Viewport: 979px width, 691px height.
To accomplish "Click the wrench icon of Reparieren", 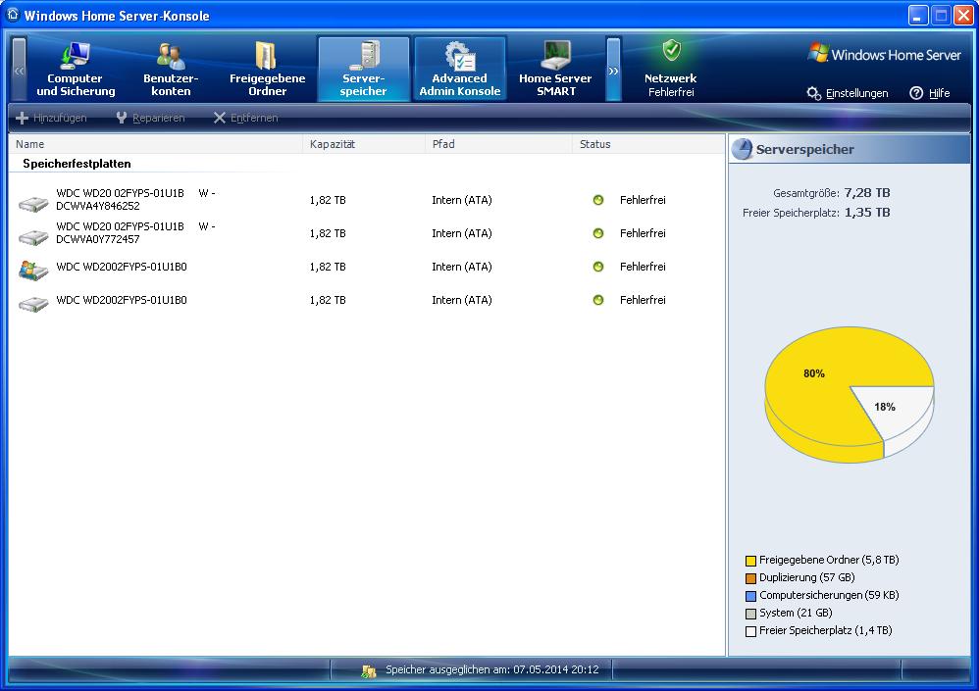I will click(122, 118).
